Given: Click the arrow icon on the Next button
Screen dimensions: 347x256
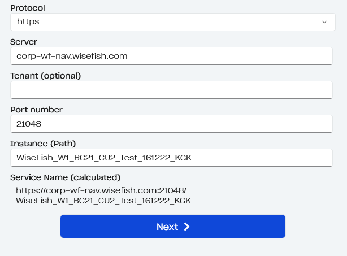Looking at the screenshot, I should (187, 227).
